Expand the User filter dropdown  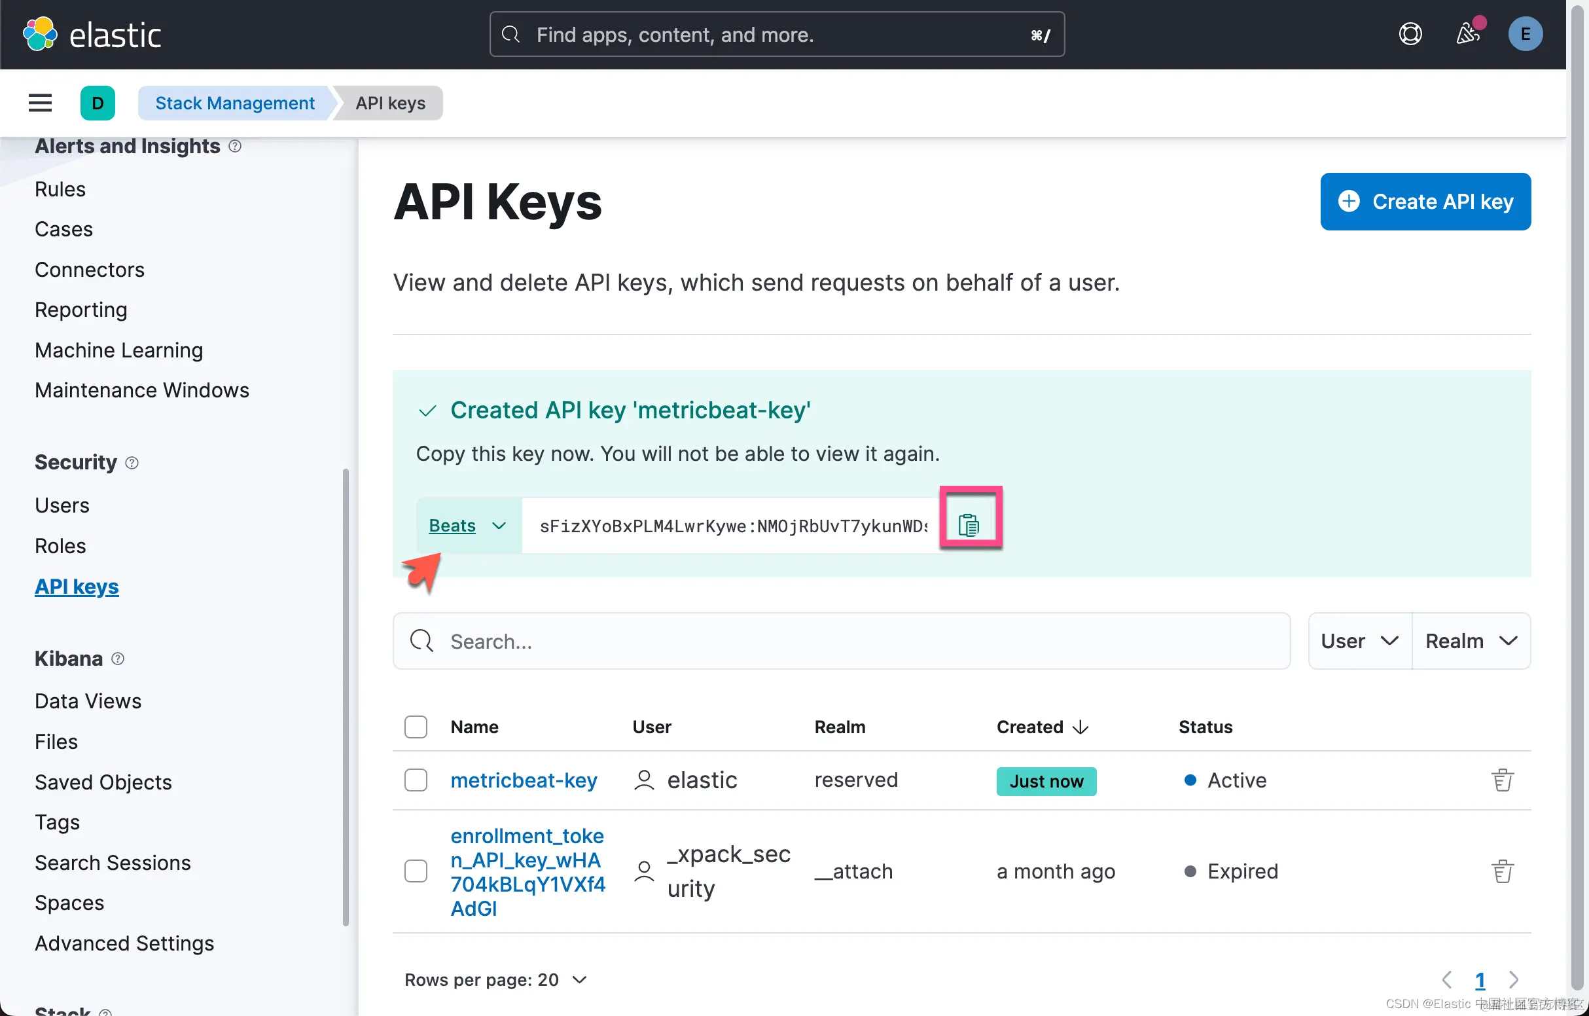click(x=1359, y=641)
